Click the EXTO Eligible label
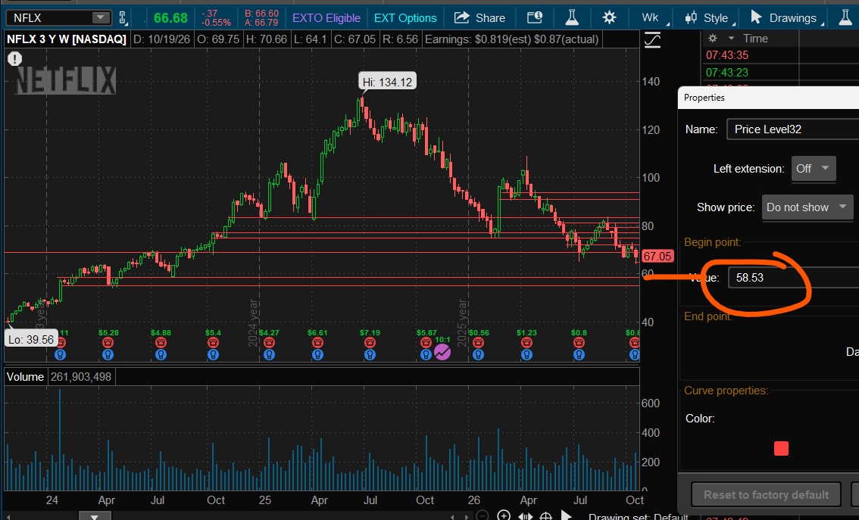The image size is (859, 520). (x=326, y=18)
